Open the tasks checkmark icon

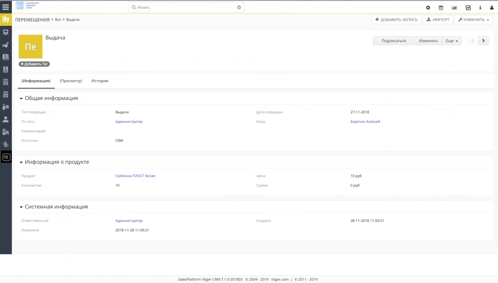point(468,7)
